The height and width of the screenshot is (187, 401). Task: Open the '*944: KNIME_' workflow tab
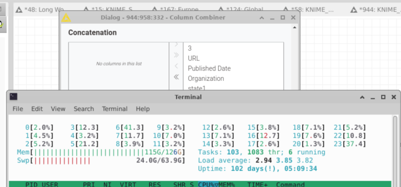pos(376,10)
